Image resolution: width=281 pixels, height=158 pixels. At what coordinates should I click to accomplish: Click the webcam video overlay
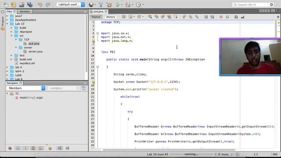[250, 57]
